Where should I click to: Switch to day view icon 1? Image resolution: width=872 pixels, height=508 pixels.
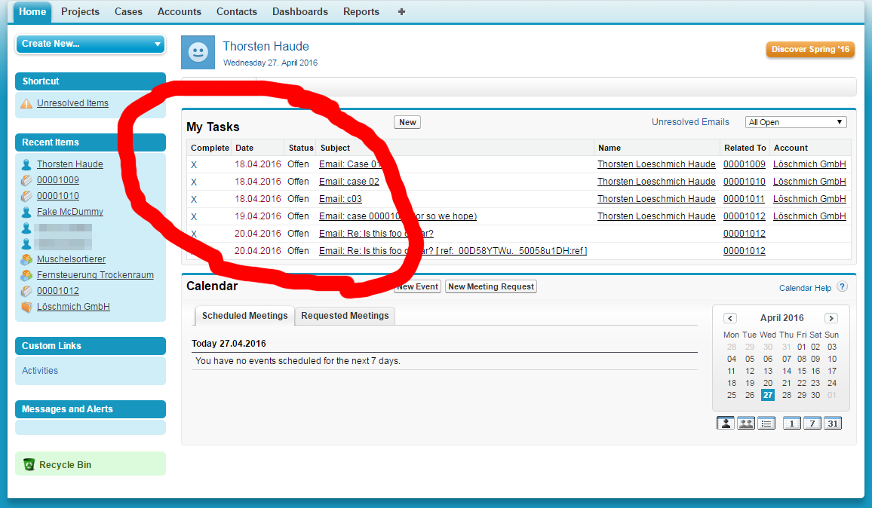tap(792, 424)
